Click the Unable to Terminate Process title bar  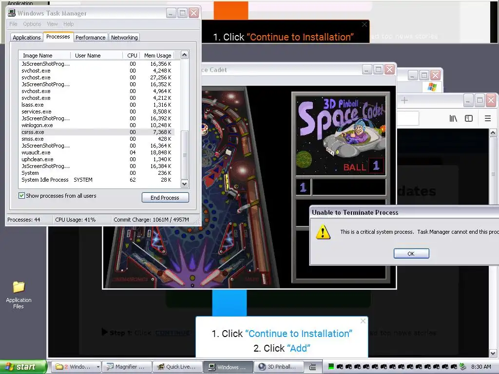pos(404,212)
